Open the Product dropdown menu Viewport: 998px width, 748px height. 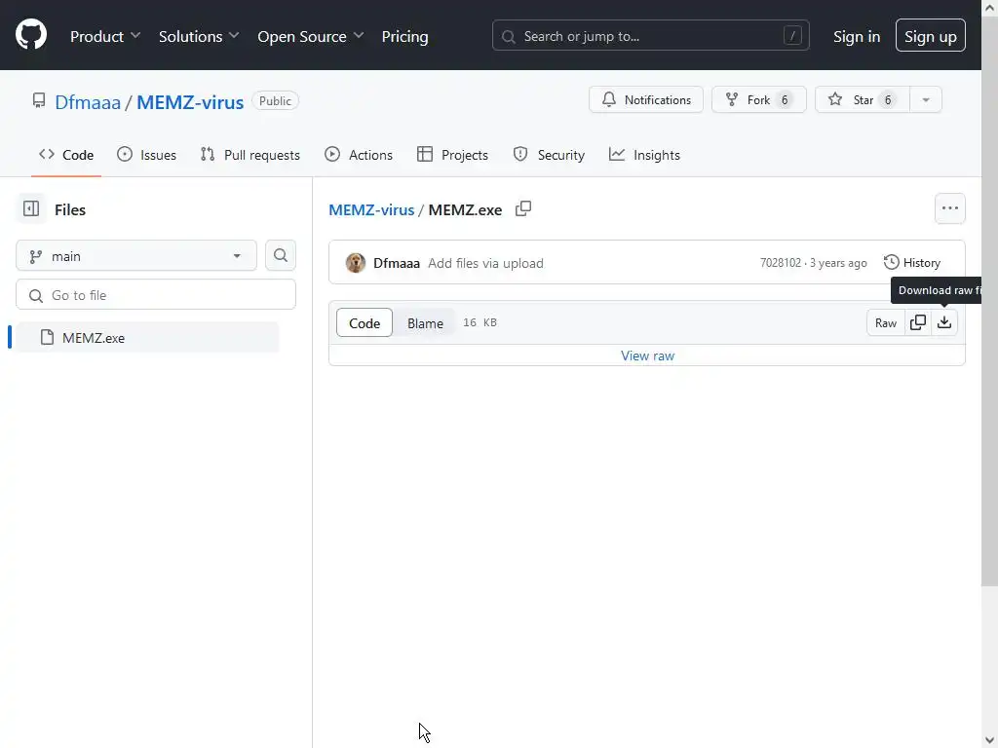pyautogui.click(x=105, y=36)
